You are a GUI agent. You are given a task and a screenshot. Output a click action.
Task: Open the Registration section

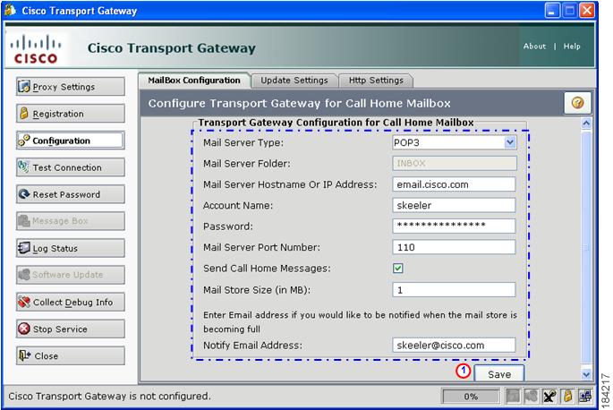(71, 114)
